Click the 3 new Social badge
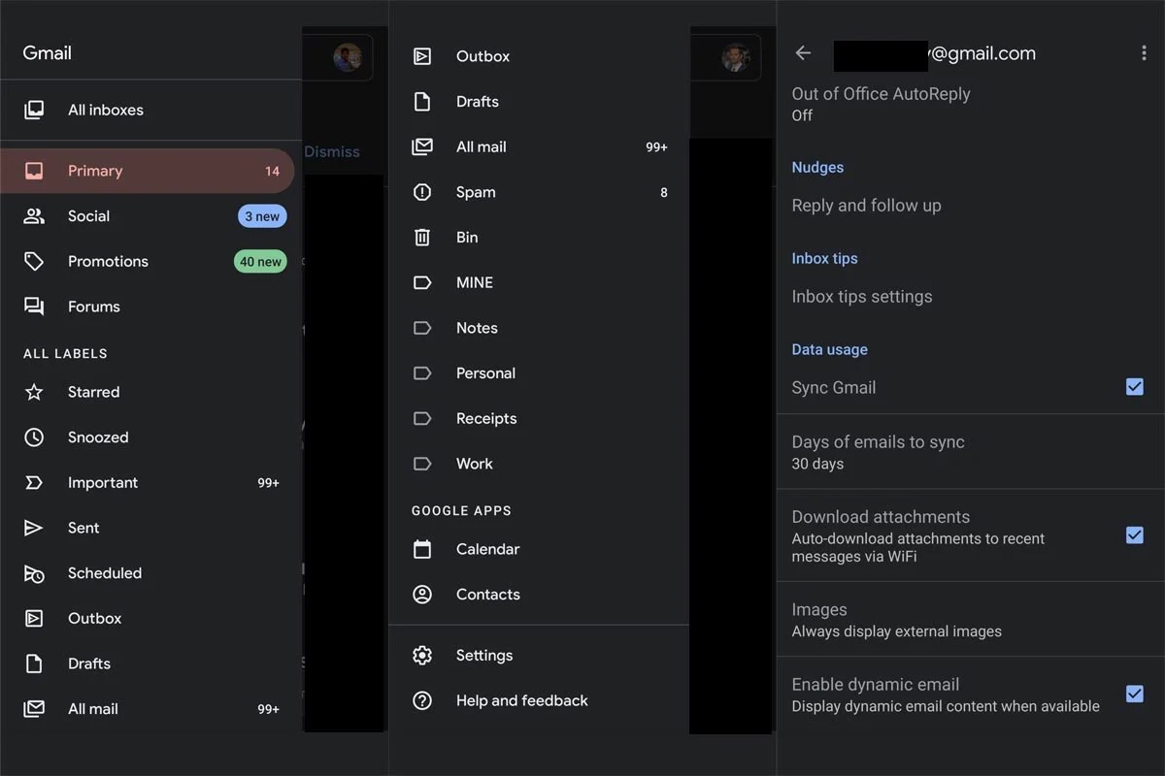The width and height of the screenshot is (1165, 776). coord(262,216)
